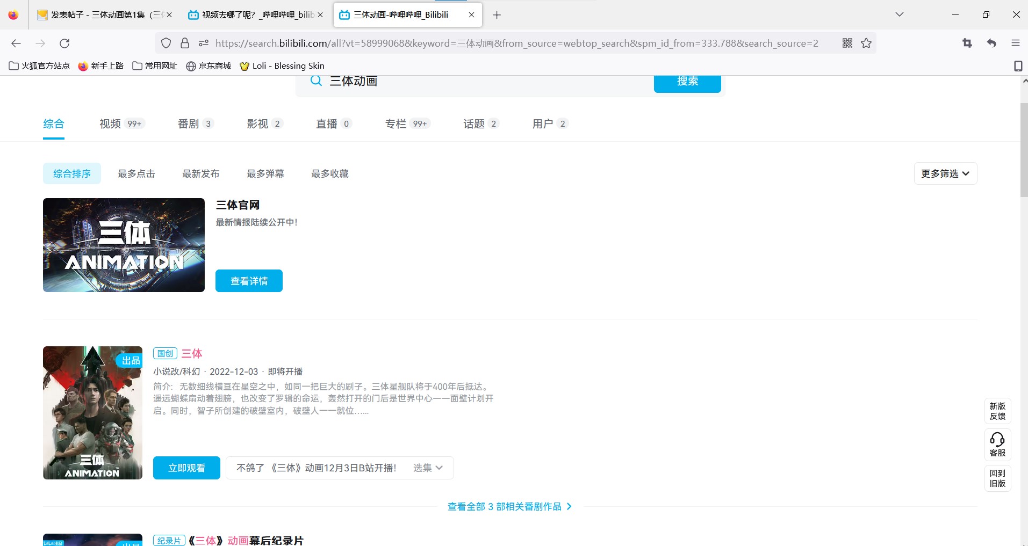The image size is (1028, 546).
Task: Click the Firefox logo icon beside the tabs
Action: pyautogui.click(x=13, y=15)
